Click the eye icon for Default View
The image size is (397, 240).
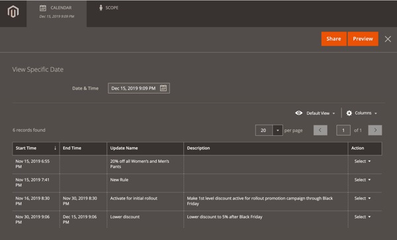(x=299, y=113)
